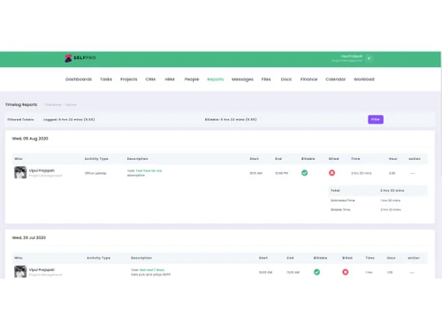
Task: Click the user name in the green header
Action: tap(352, 56)
